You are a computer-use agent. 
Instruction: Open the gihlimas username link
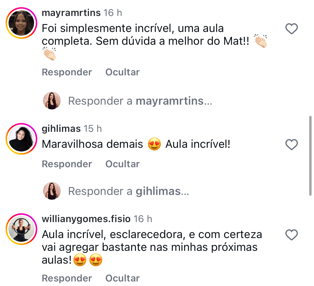61,129
